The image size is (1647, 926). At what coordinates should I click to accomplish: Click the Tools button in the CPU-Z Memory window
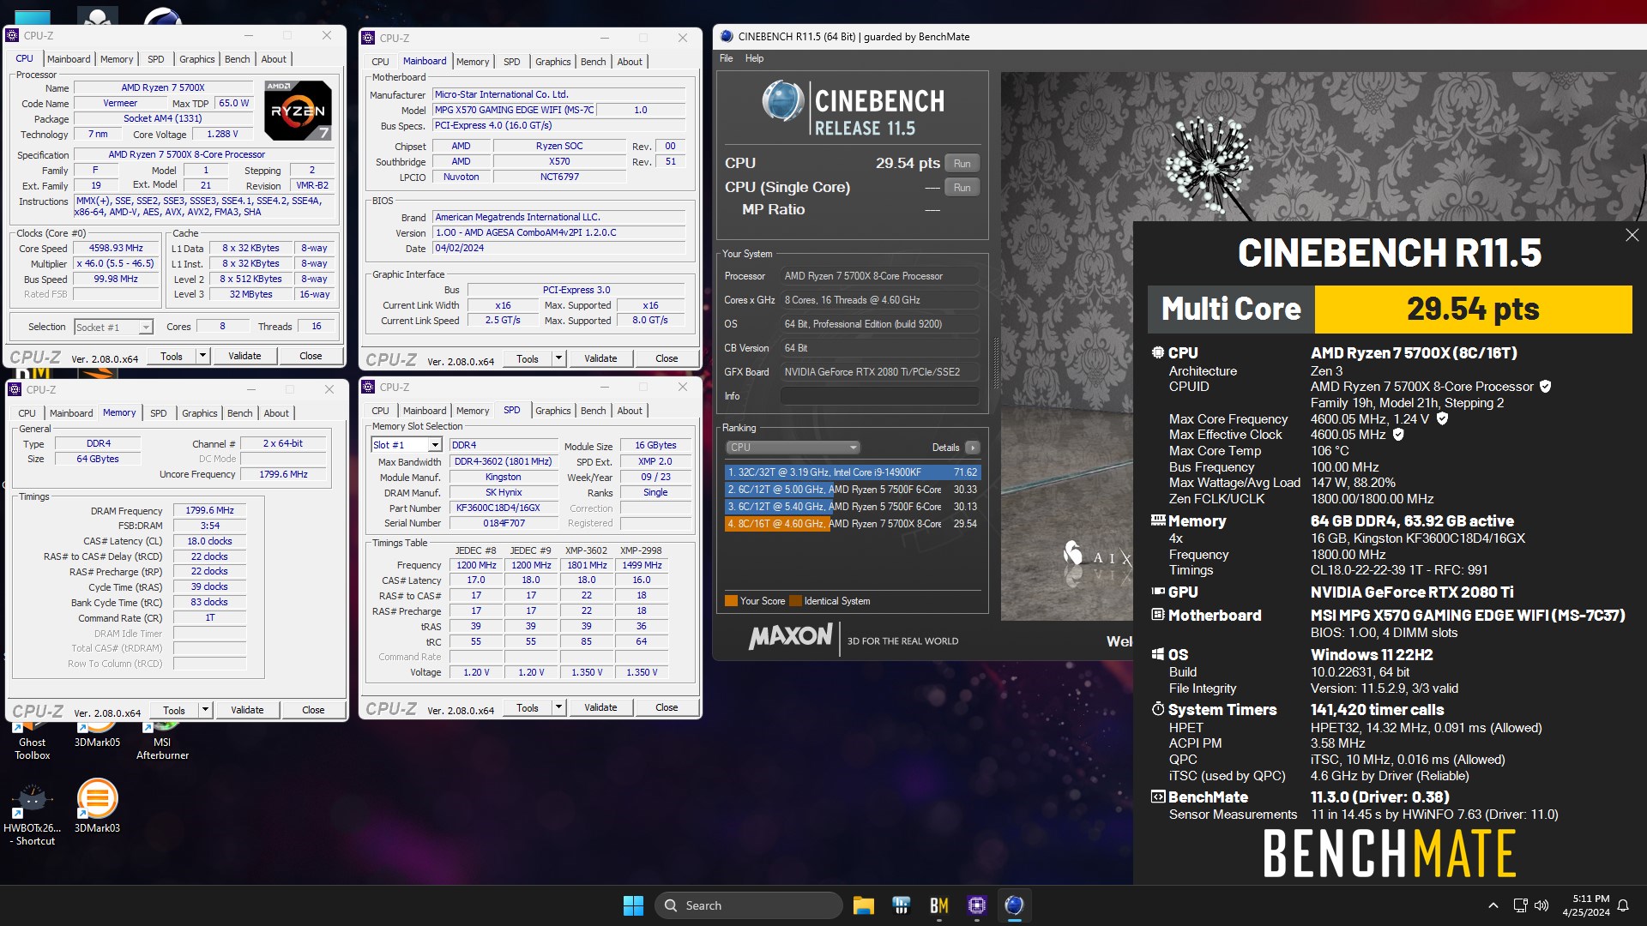pyautogui.click(x=174, y=710)
